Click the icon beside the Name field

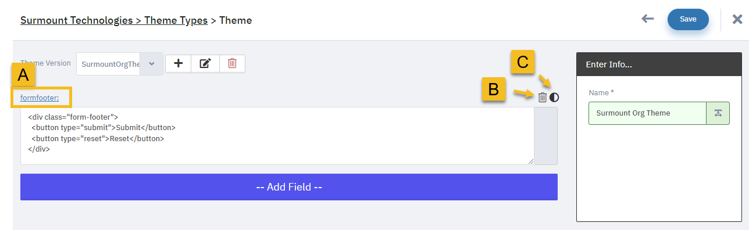(718, 113)
